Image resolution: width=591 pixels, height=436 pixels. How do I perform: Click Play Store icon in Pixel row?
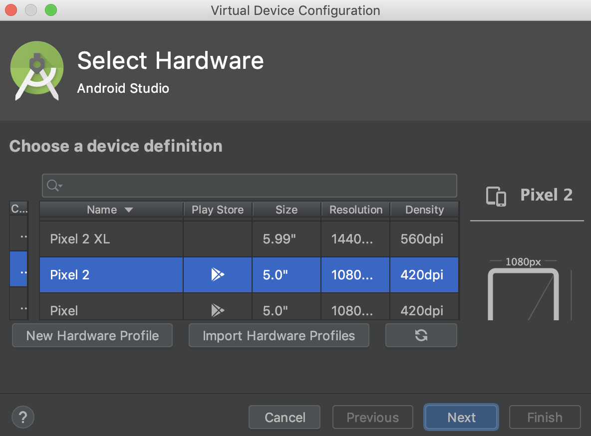click(218, 310)
